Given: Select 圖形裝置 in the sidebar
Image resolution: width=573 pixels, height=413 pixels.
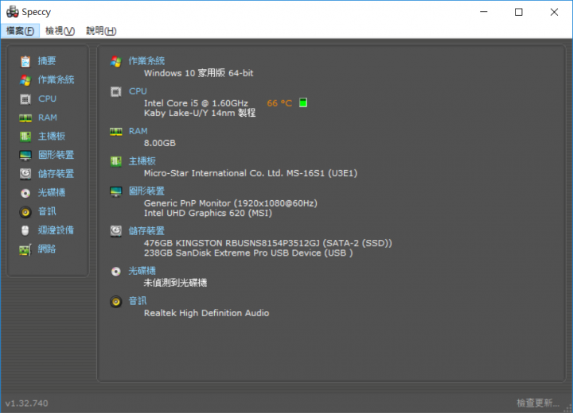Looking at the screenshot, I should 56,155.
